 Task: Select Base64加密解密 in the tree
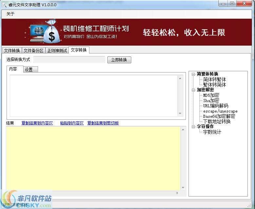(x=219, y=116)
